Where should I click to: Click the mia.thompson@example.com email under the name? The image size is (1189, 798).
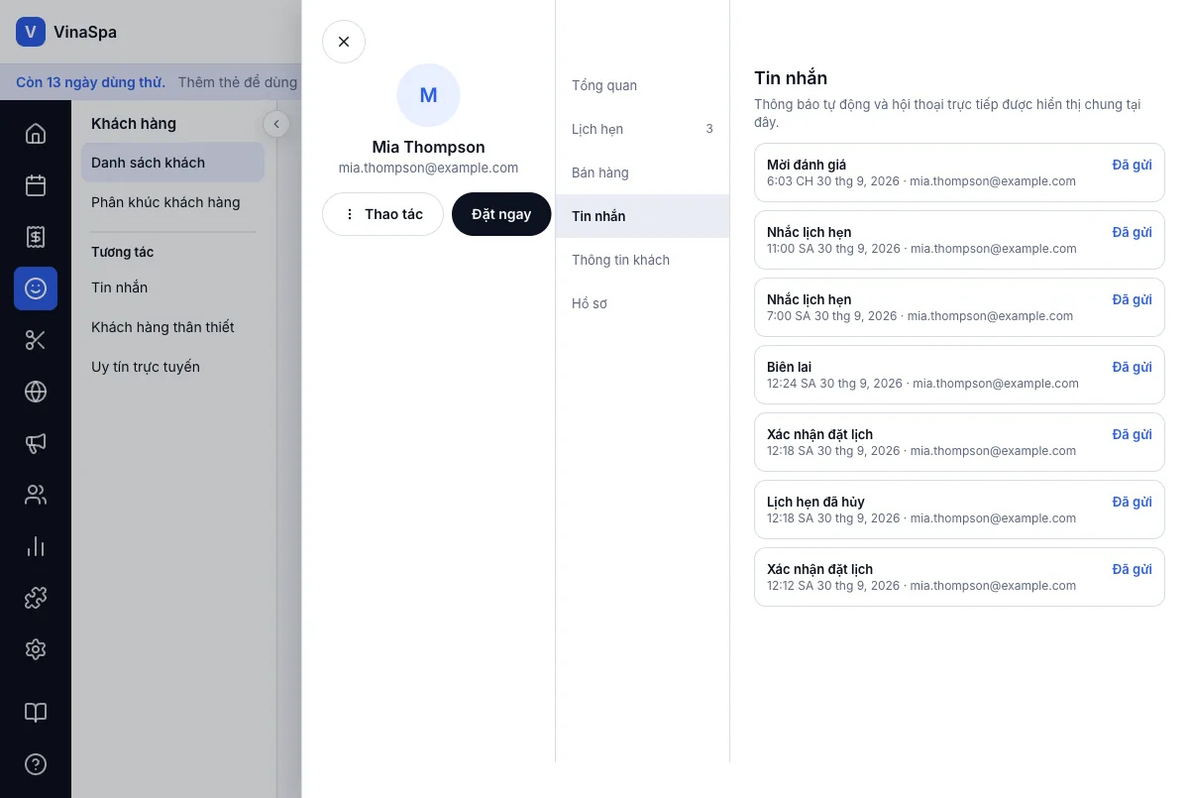(428, 169)
